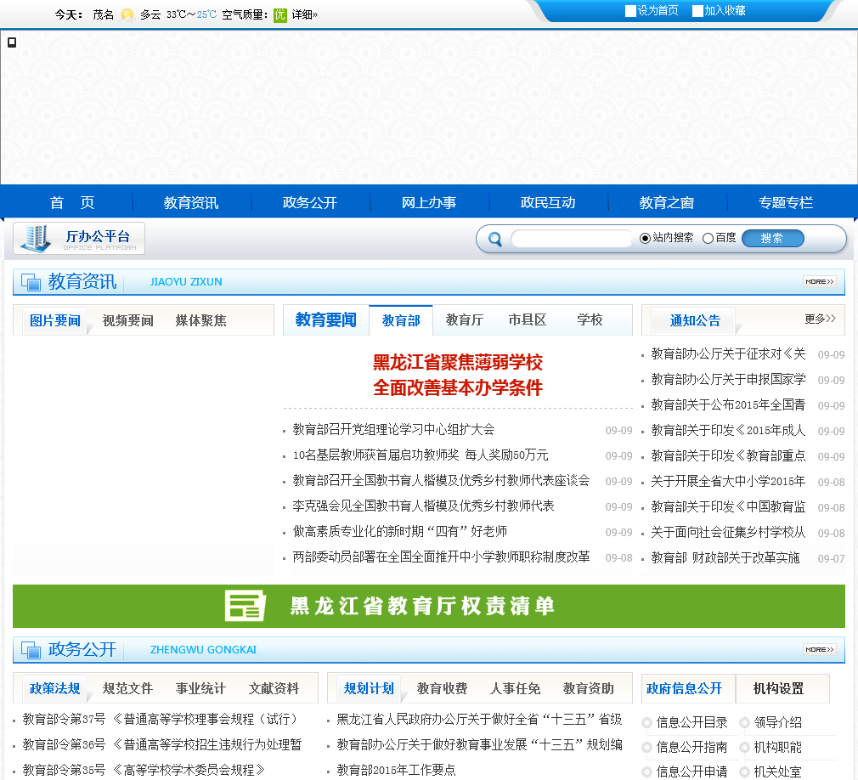858x780 pixels.
Task: Switch to 视频要闻 tab
Action: pyautogui.click(x=128, y=321)
